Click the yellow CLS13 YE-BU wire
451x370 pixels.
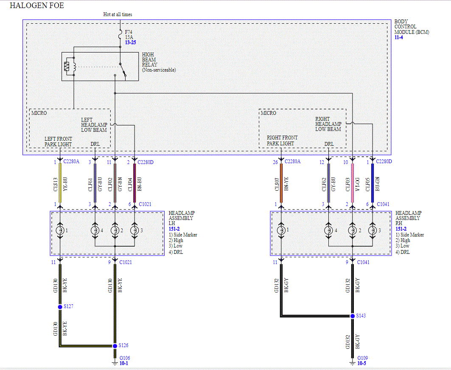coord(60,183)
